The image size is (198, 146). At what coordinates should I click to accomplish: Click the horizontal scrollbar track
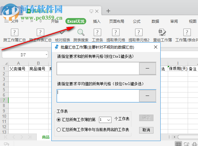coord(188,137)
